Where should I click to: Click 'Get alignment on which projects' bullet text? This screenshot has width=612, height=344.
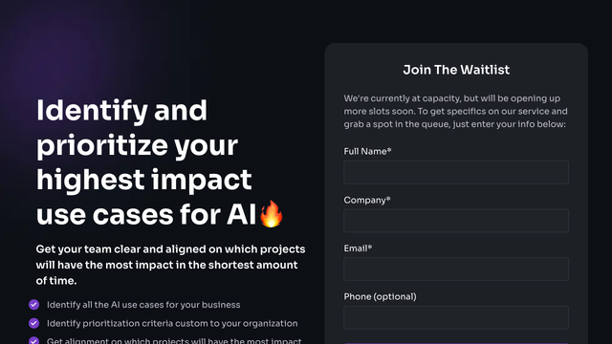point(174,340)
